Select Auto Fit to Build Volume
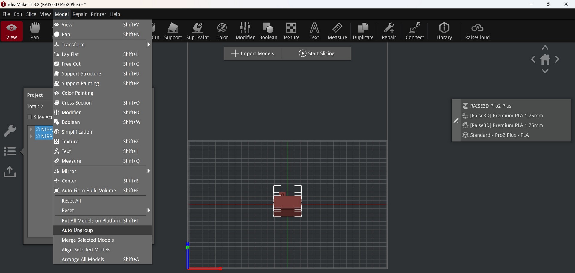 (x=102, y=191)
